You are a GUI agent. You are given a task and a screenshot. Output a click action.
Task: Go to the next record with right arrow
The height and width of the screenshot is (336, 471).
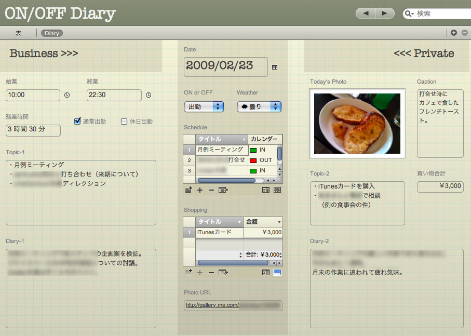[x=385, y=14]
